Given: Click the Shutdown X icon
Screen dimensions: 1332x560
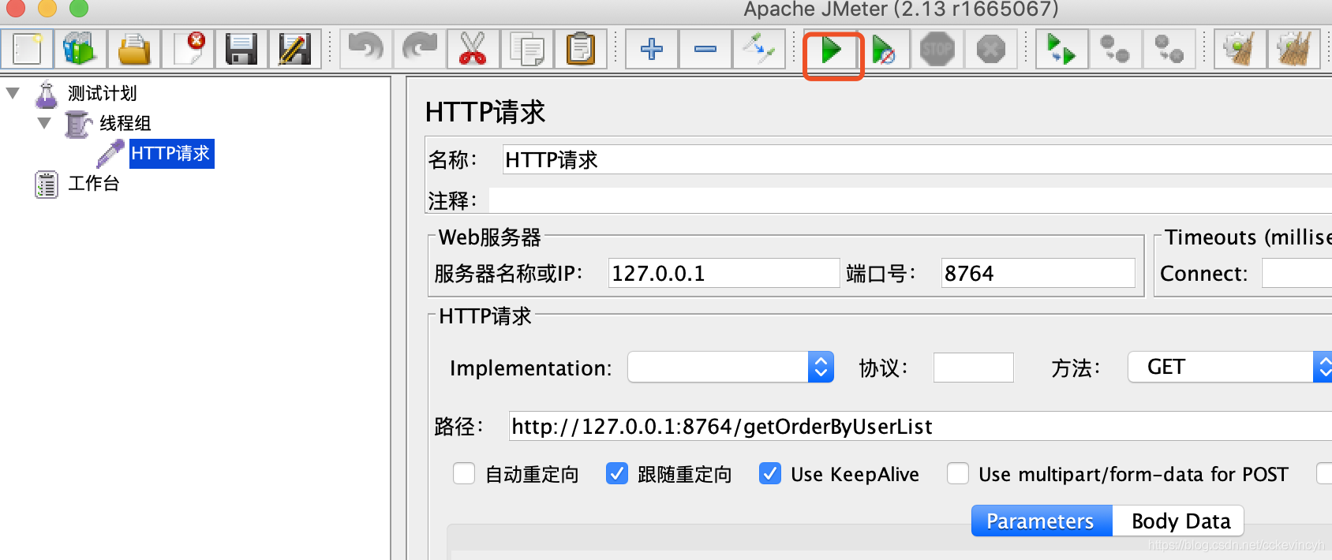Looking at the screenshot, I should [991, 50].
